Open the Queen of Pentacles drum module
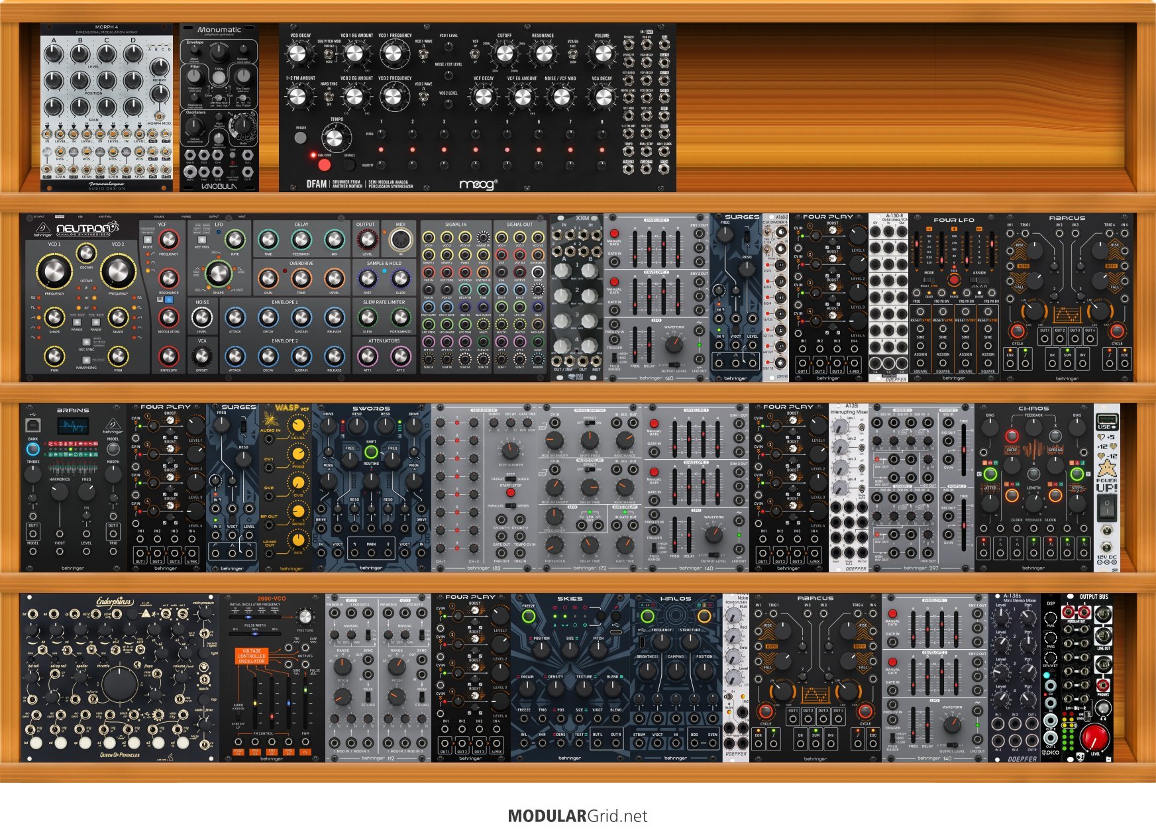Viewport: 1156px width, 830px height. [120, 678]
